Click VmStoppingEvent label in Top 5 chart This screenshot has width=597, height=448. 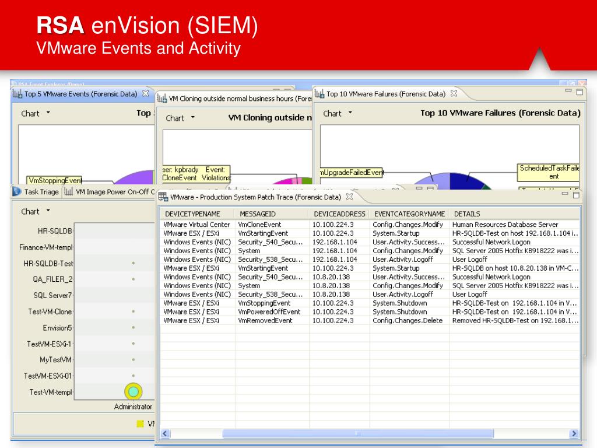click(x=54, y=180)
